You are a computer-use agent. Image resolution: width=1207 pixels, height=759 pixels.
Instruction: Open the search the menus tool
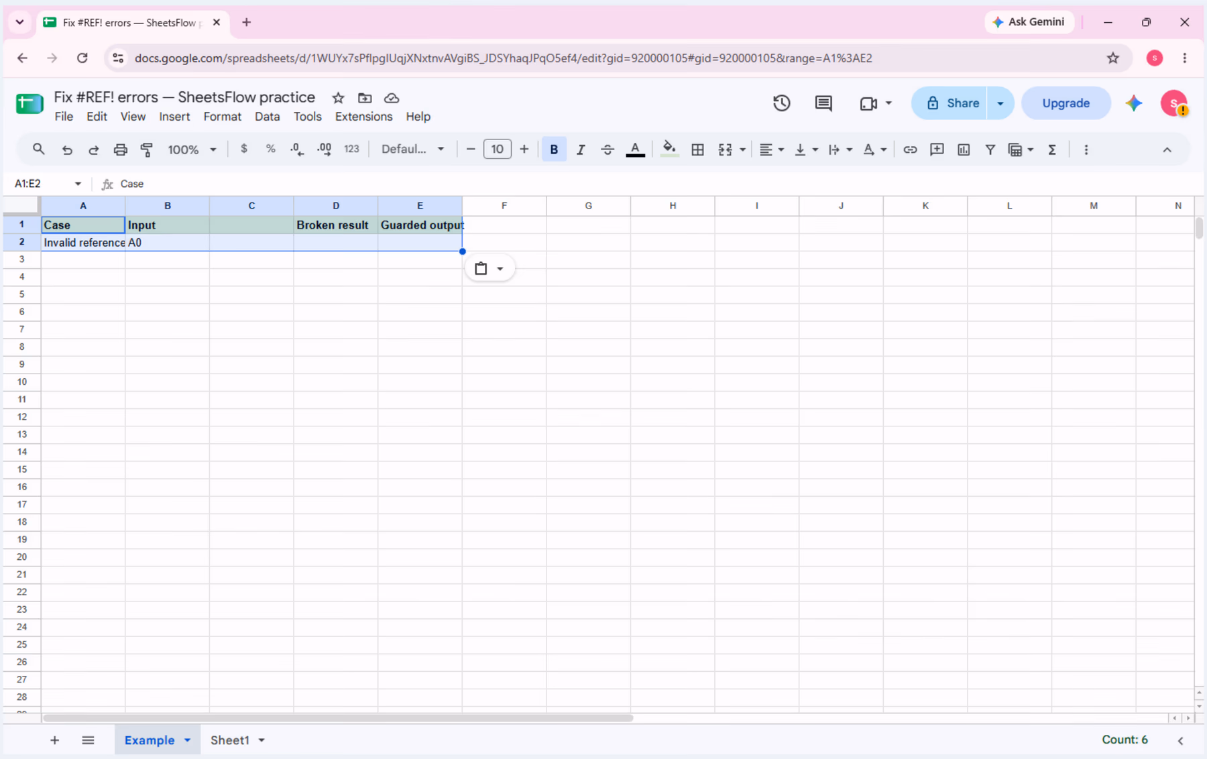pos(38,150)
